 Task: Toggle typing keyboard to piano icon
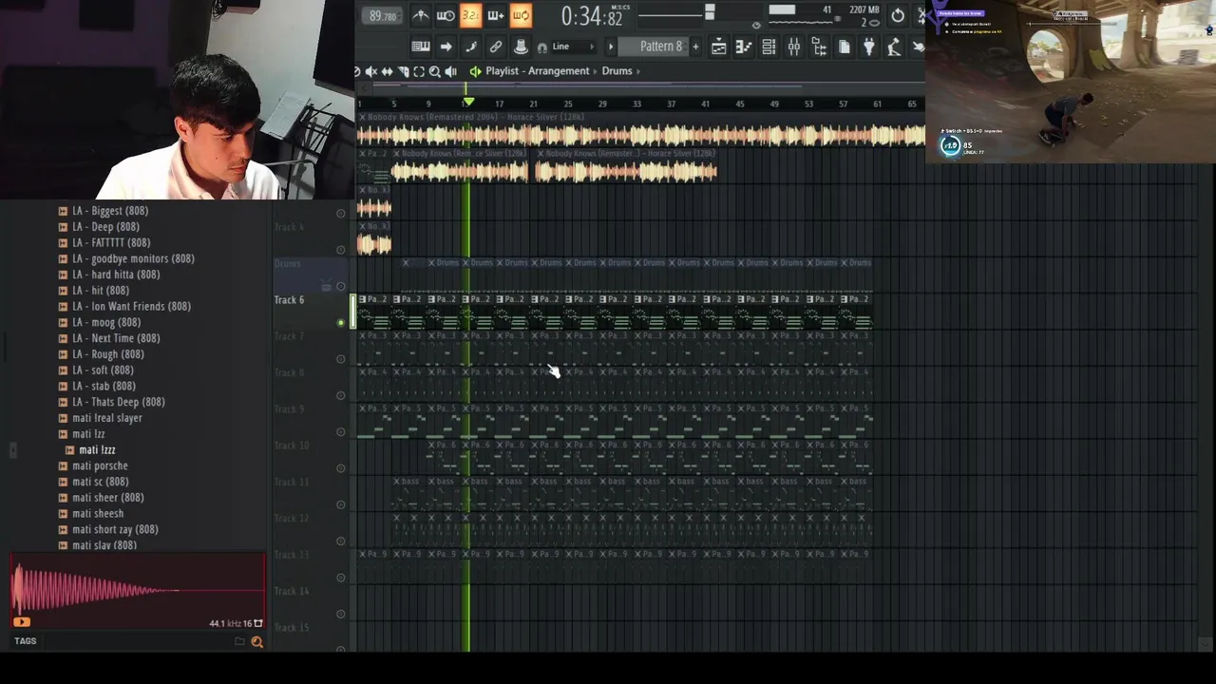pos(421,47)
